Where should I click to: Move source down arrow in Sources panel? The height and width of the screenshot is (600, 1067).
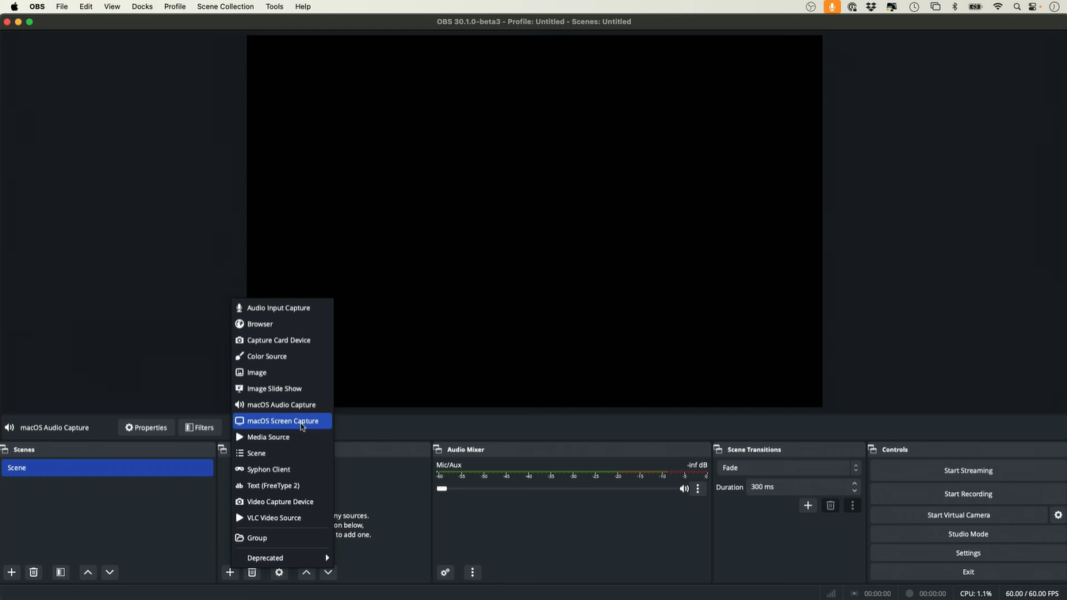[328, 572]
